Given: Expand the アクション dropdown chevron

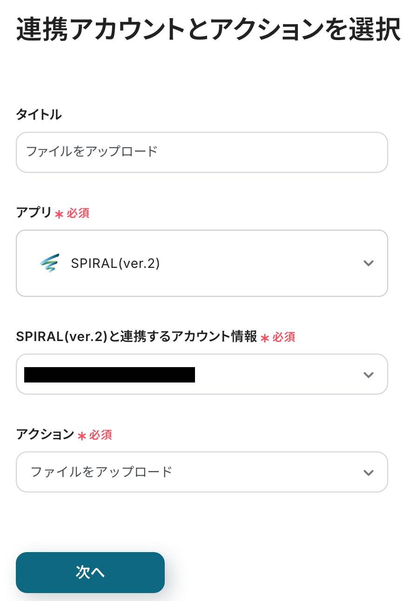Looking at the screenshot, I should tap(368, 472).
